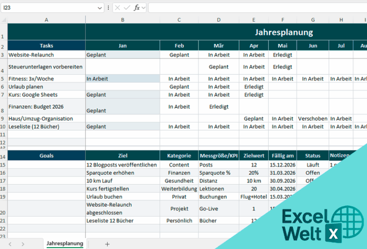Select the Messgröße/KPI header cell

point(218,156)
